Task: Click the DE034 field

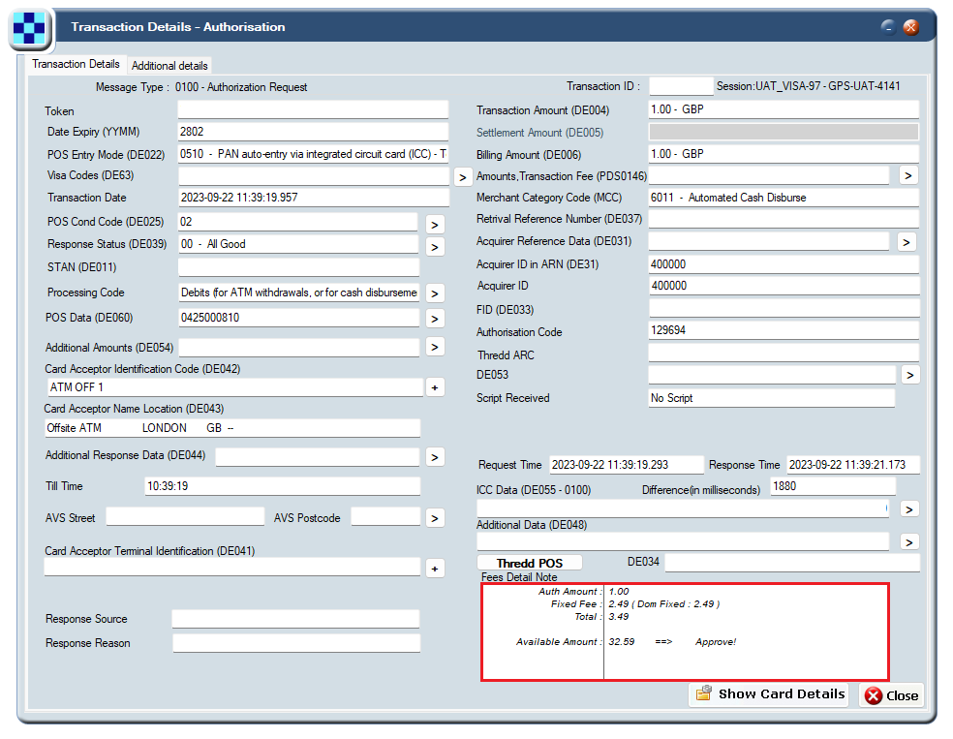Action: (x=792, y=563)
